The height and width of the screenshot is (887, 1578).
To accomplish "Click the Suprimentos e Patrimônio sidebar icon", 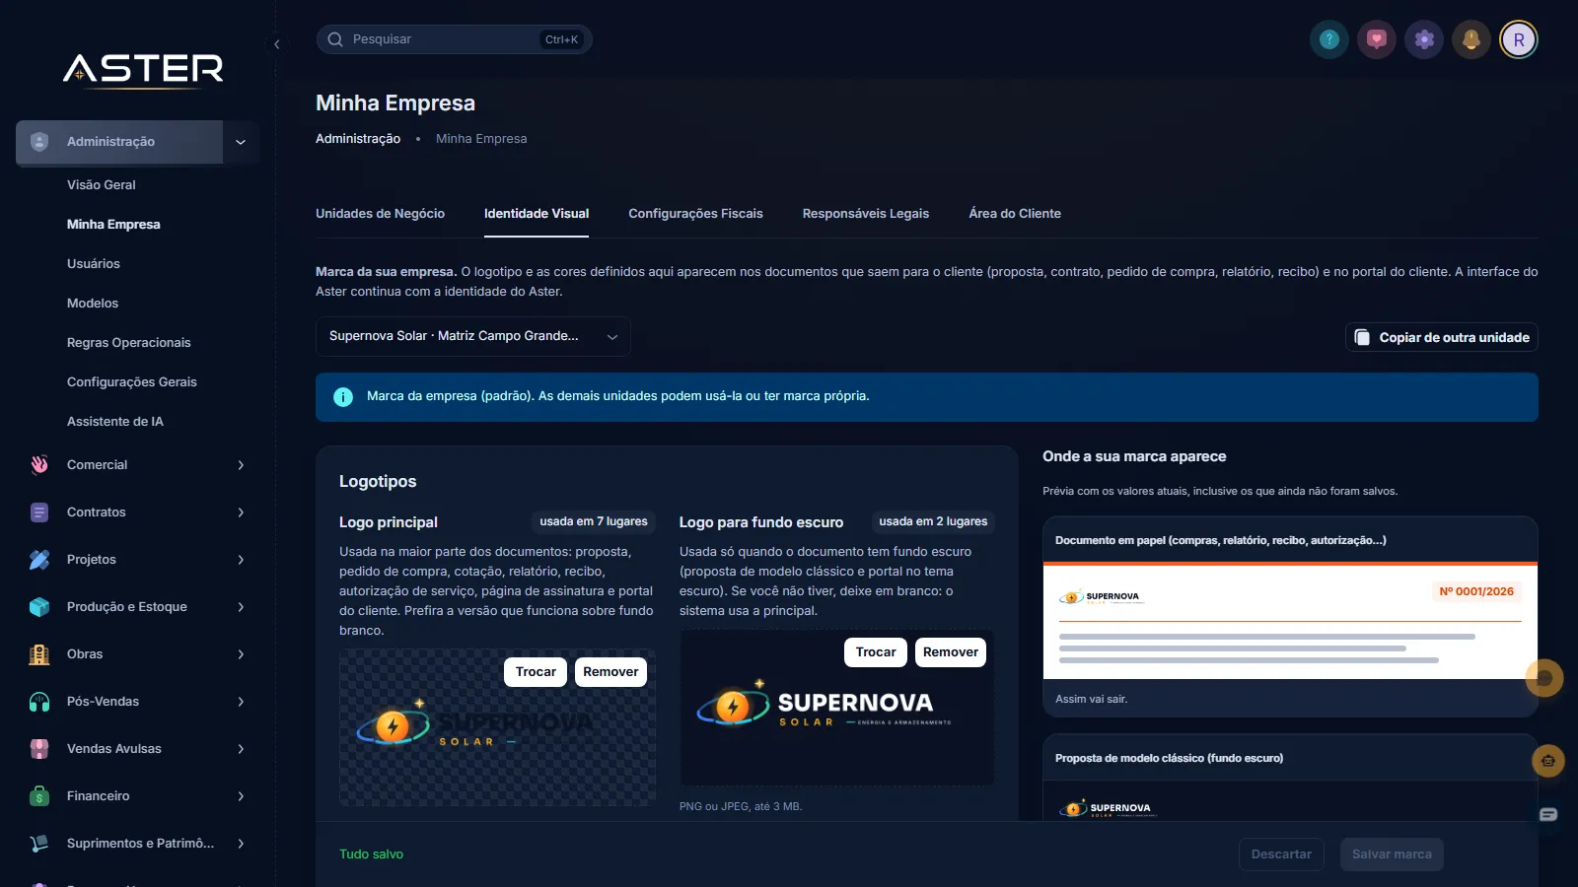I will click(39, 844).
